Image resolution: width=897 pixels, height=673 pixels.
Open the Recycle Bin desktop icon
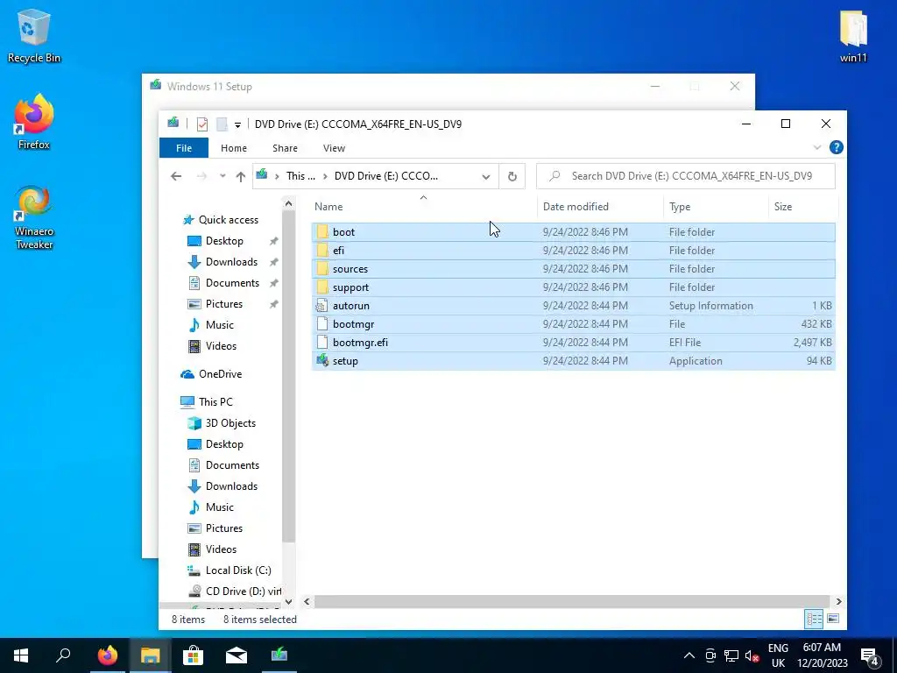pyautogui.click(x=34, y=35)
